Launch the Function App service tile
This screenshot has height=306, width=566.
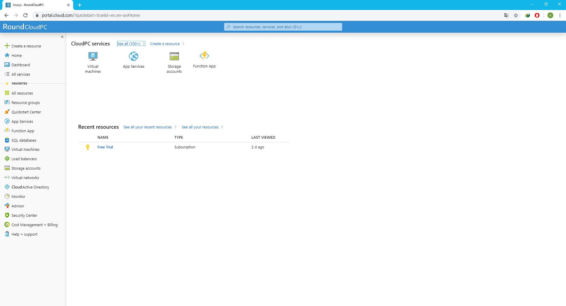204,60
